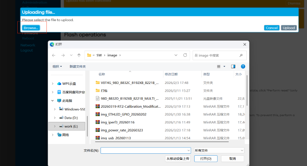
Task: Open the 打包 folder
Action: point(104,90)
